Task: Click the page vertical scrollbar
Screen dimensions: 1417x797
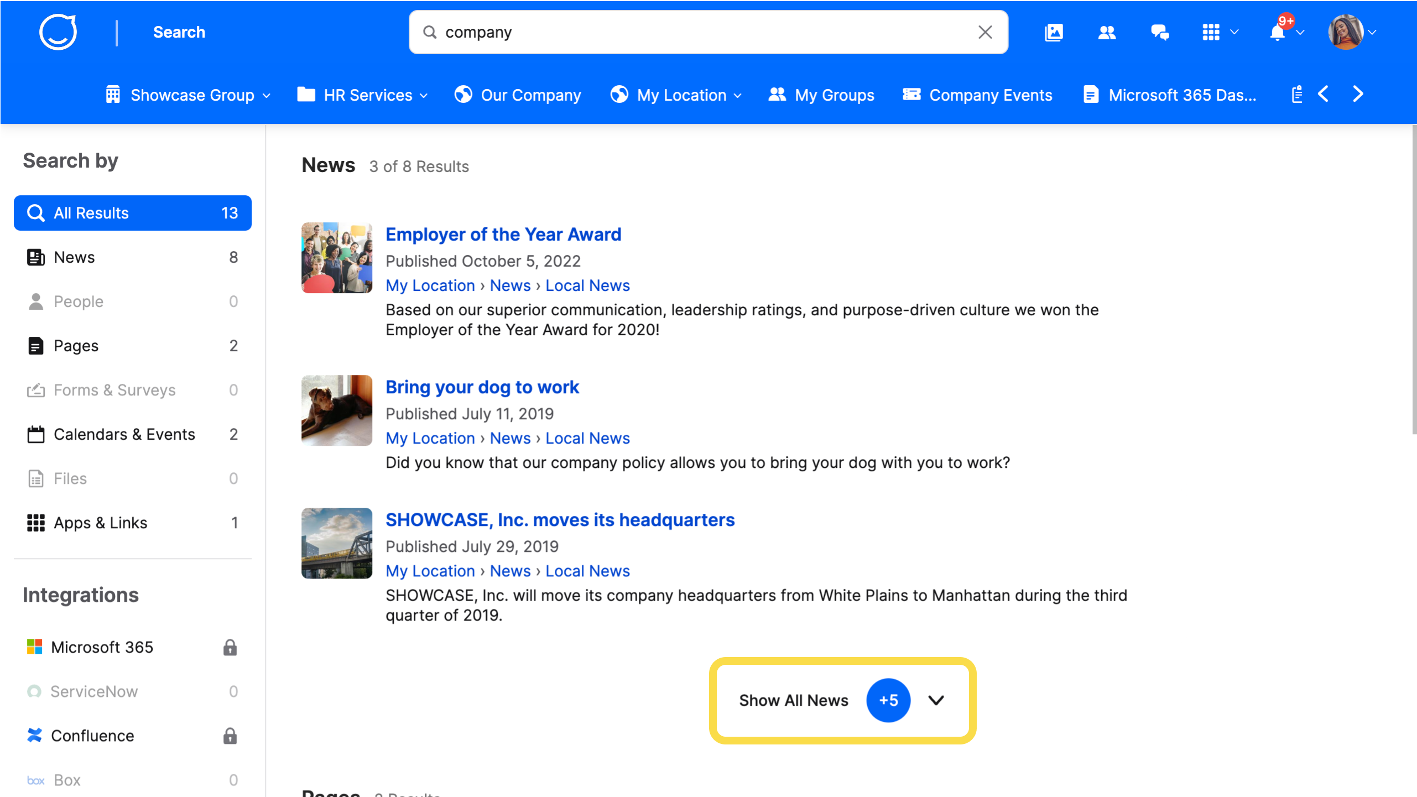Action: point(1414,279)
